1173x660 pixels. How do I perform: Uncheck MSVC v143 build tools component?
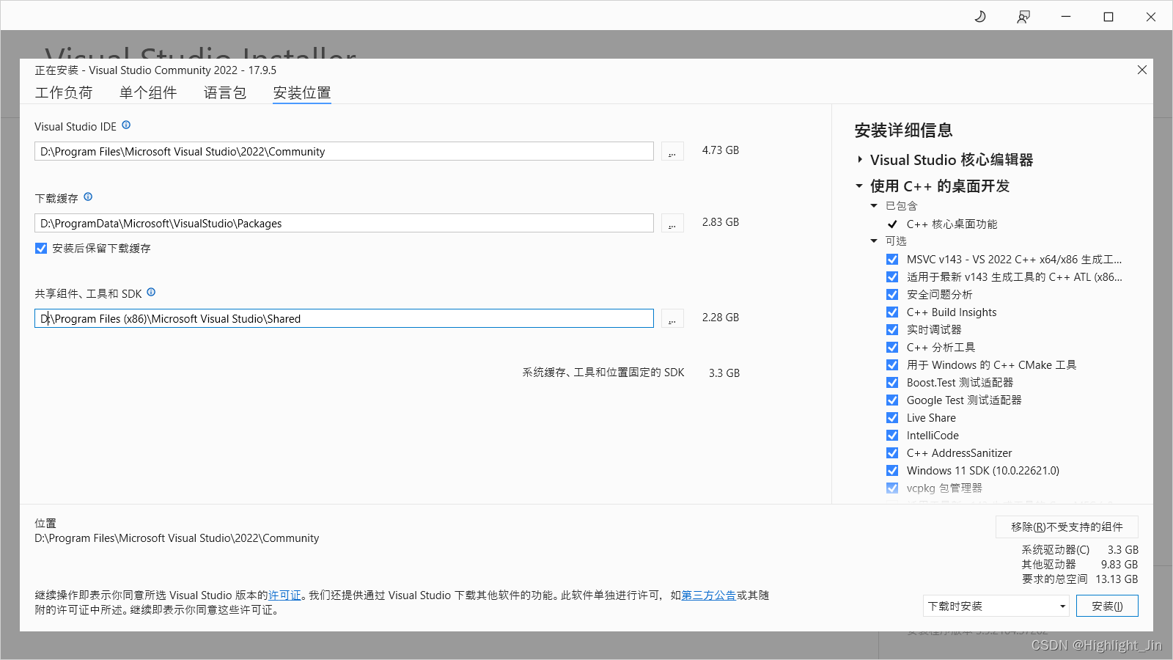click(x=892, y=260)
